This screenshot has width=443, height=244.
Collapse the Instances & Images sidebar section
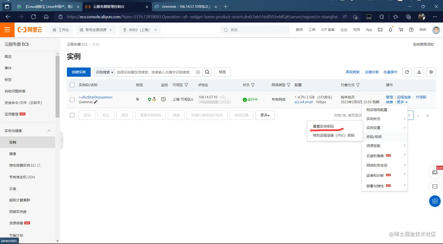click(49, 131)
